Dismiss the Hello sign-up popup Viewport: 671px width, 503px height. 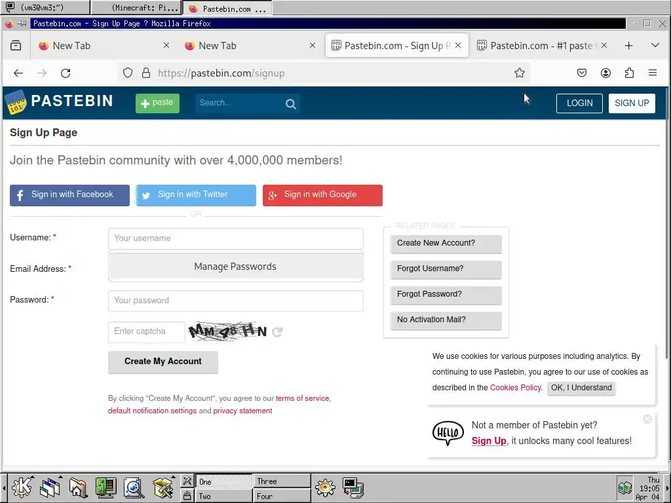point(647,419)
